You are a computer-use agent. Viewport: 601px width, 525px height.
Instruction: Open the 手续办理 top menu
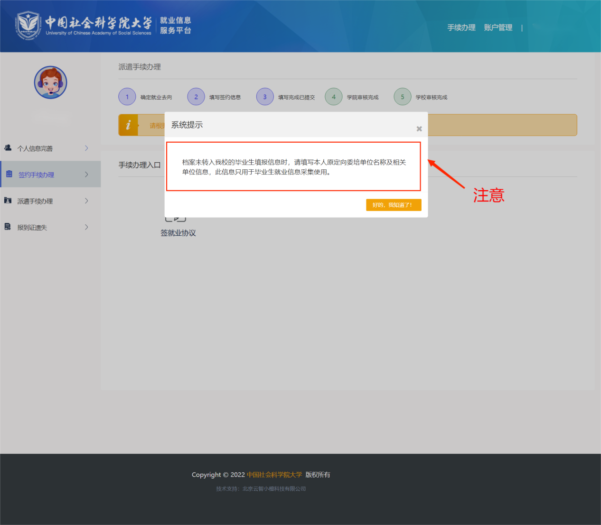[461, 28]
